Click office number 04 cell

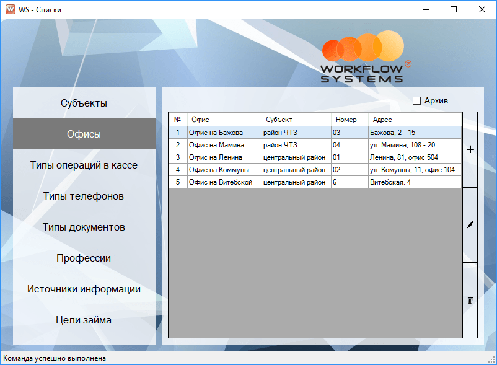point(350,145)
